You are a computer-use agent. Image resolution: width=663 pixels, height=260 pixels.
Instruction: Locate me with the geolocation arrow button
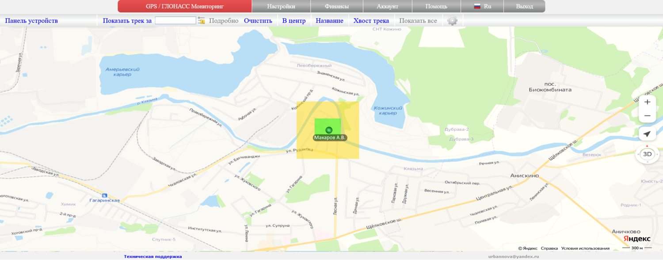click(x=648, y=134)
